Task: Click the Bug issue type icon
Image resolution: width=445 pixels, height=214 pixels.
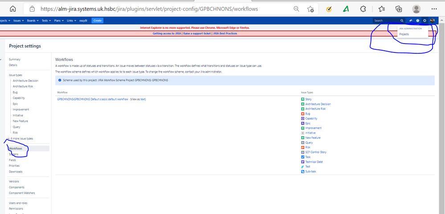Action: pos(302,113)
